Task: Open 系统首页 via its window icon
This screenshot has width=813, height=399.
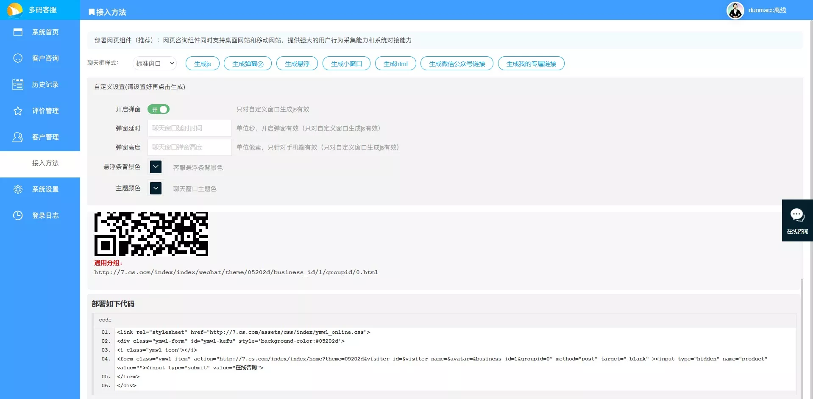Action: [x=18, y=32]
